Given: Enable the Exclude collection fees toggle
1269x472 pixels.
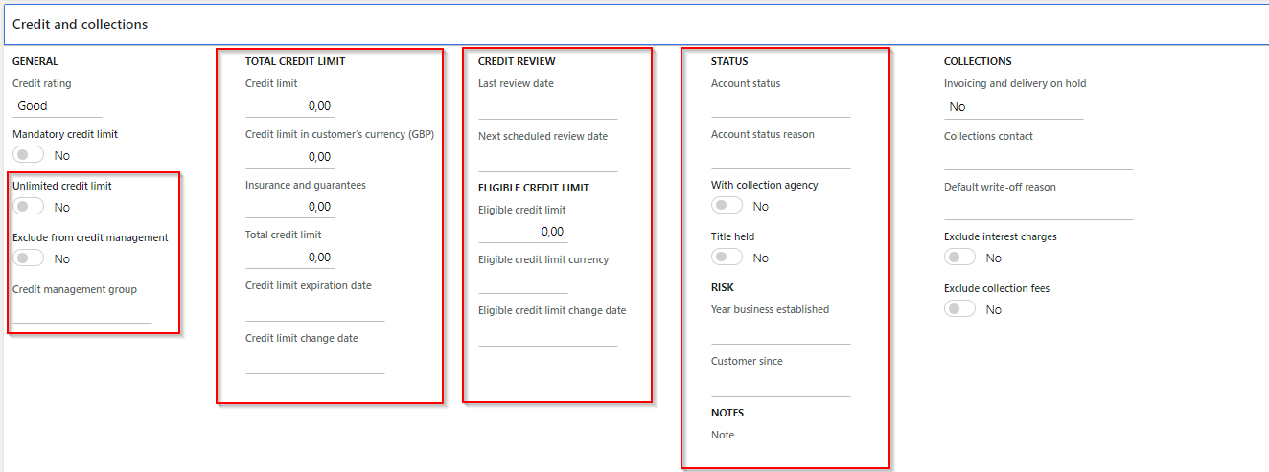Looking at the screenshot, I should (x=959, y=309).
